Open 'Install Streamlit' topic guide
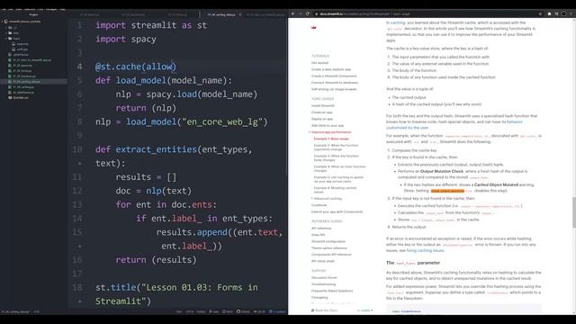The height and width of the screenshot is (324, 576). pos(323,106)
